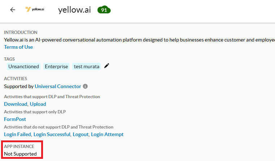
Task: Select the test murata tag
Action: tap(86, 66)
